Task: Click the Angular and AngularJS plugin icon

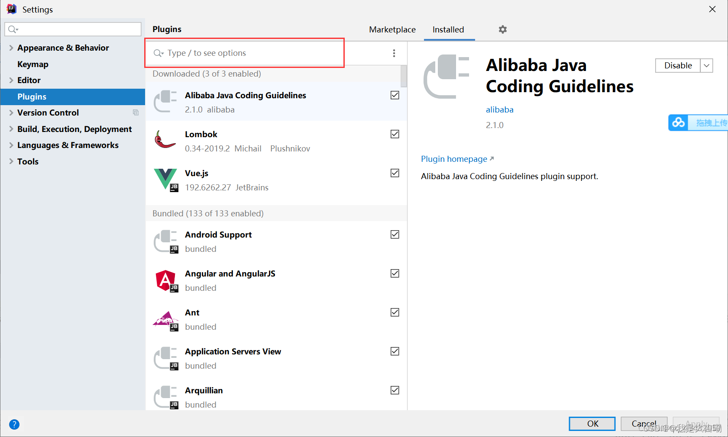Action: coord(165,280)
